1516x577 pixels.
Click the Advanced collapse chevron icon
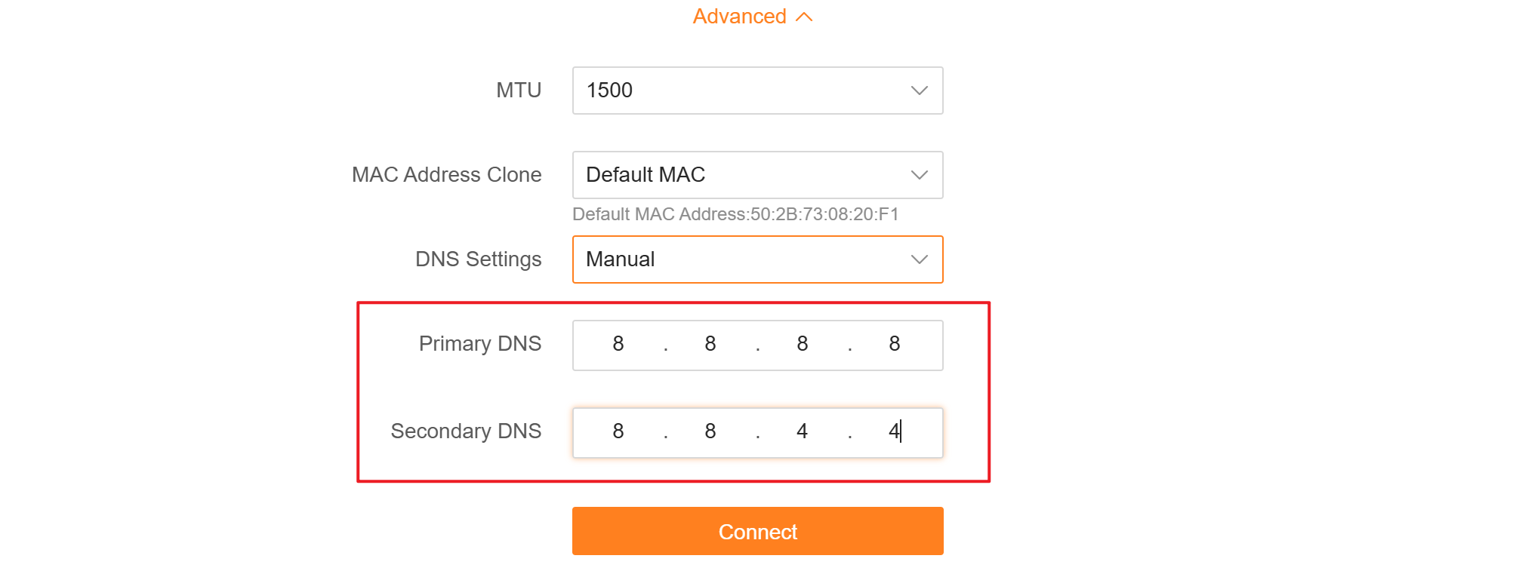tap(805, 17)
